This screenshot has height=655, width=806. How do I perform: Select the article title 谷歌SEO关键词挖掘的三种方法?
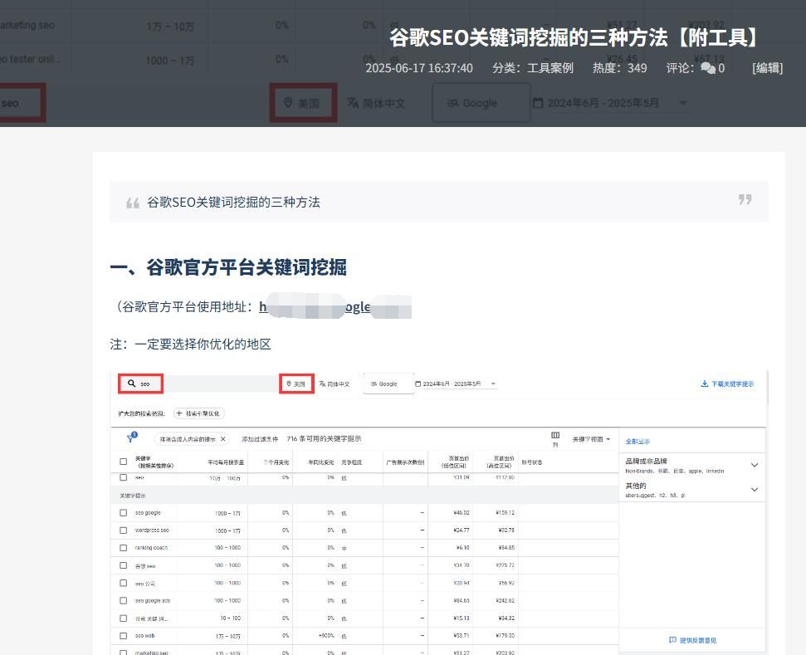[574, 37]
